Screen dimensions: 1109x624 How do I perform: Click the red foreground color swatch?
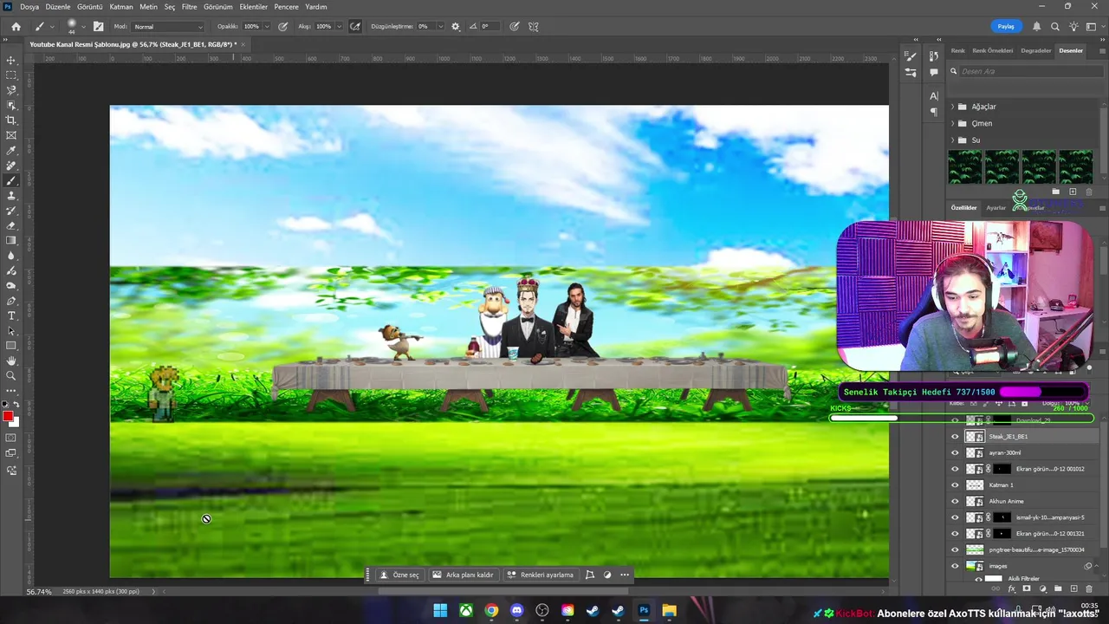coord(8,417)
